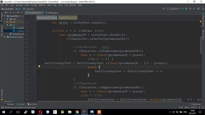Click the zaSifruj() method breadcrumb
The width and height of the screenshot is (205, 115).
tap(68, 18)
